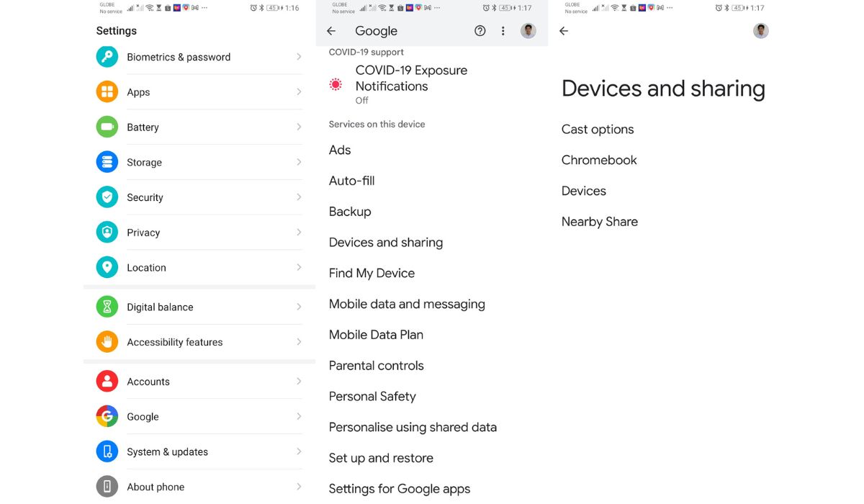Expand Privacy using its chevron arrow

[x=299, y=232]
